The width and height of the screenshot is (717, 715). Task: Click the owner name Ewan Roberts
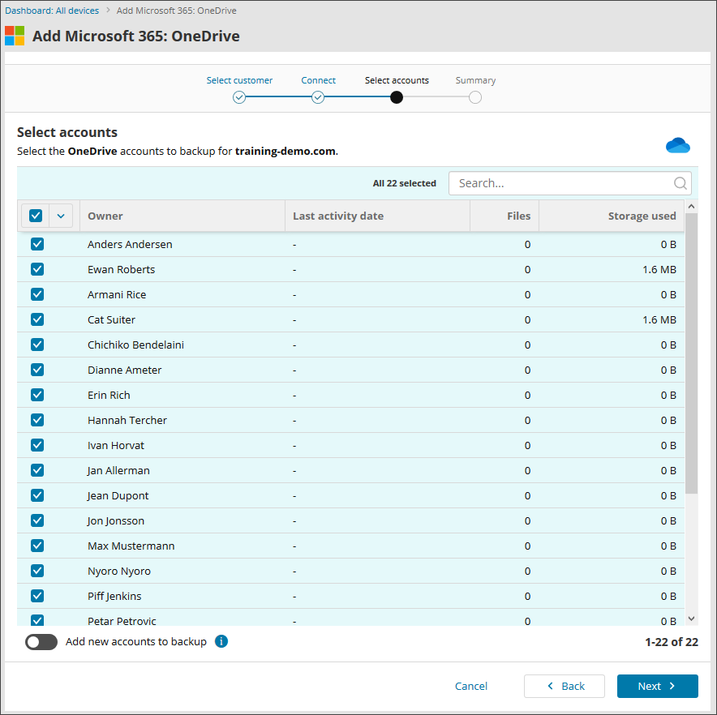121,269
